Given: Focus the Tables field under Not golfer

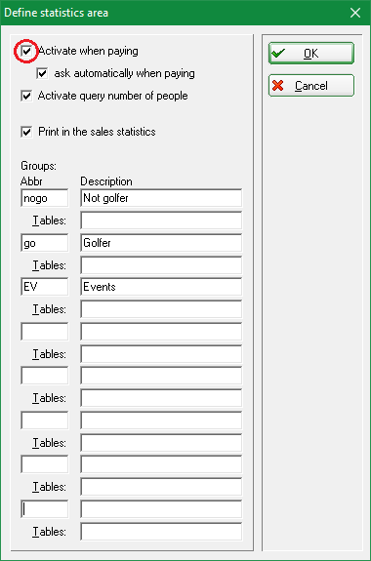Looking at the screenshot, I should tap(161, 220).
